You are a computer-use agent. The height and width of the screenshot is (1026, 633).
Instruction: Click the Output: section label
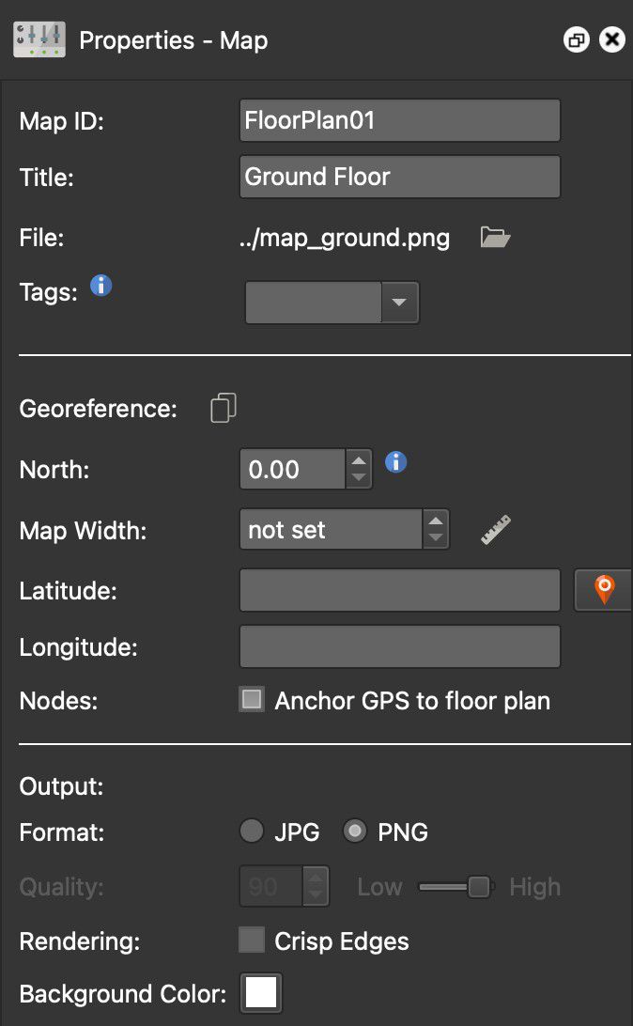[x=61, y=785]
